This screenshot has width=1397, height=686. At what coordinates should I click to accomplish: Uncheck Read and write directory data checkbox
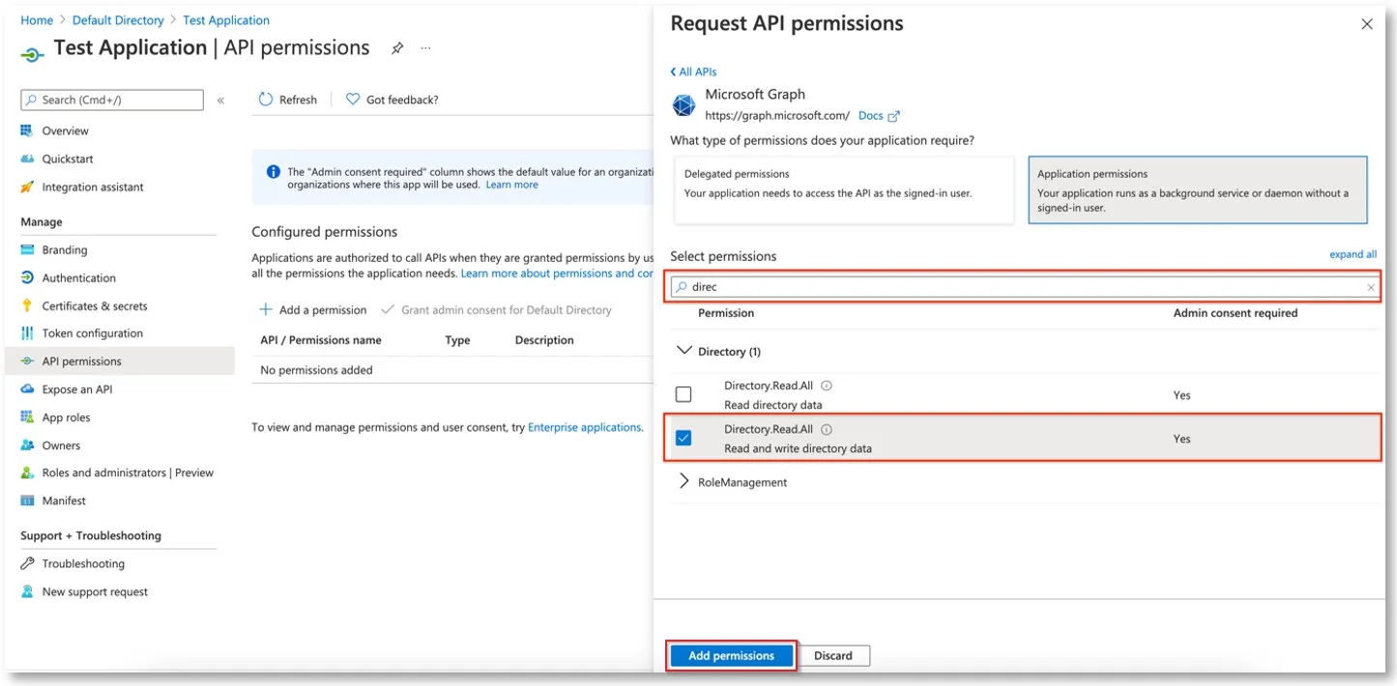point(684,438)
